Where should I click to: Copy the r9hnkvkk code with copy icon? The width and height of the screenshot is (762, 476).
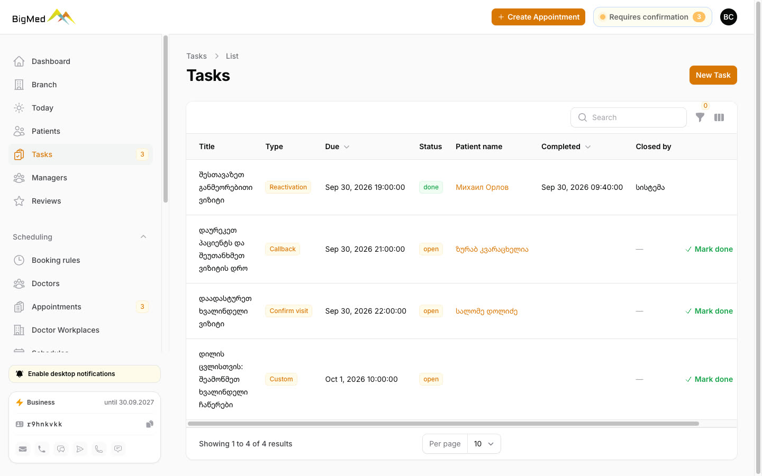[x=150, y=424]
